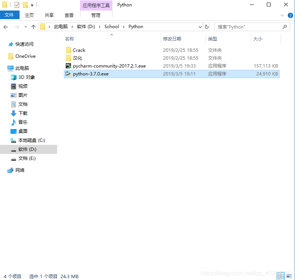Screen dimensions: 295x280
Task: Open the 管理 ribbon tab
Action: pos(96,15)
